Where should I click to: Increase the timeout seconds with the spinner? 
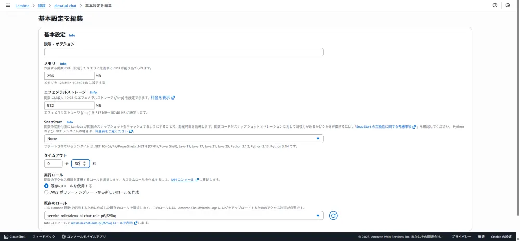tap(84, 162)
